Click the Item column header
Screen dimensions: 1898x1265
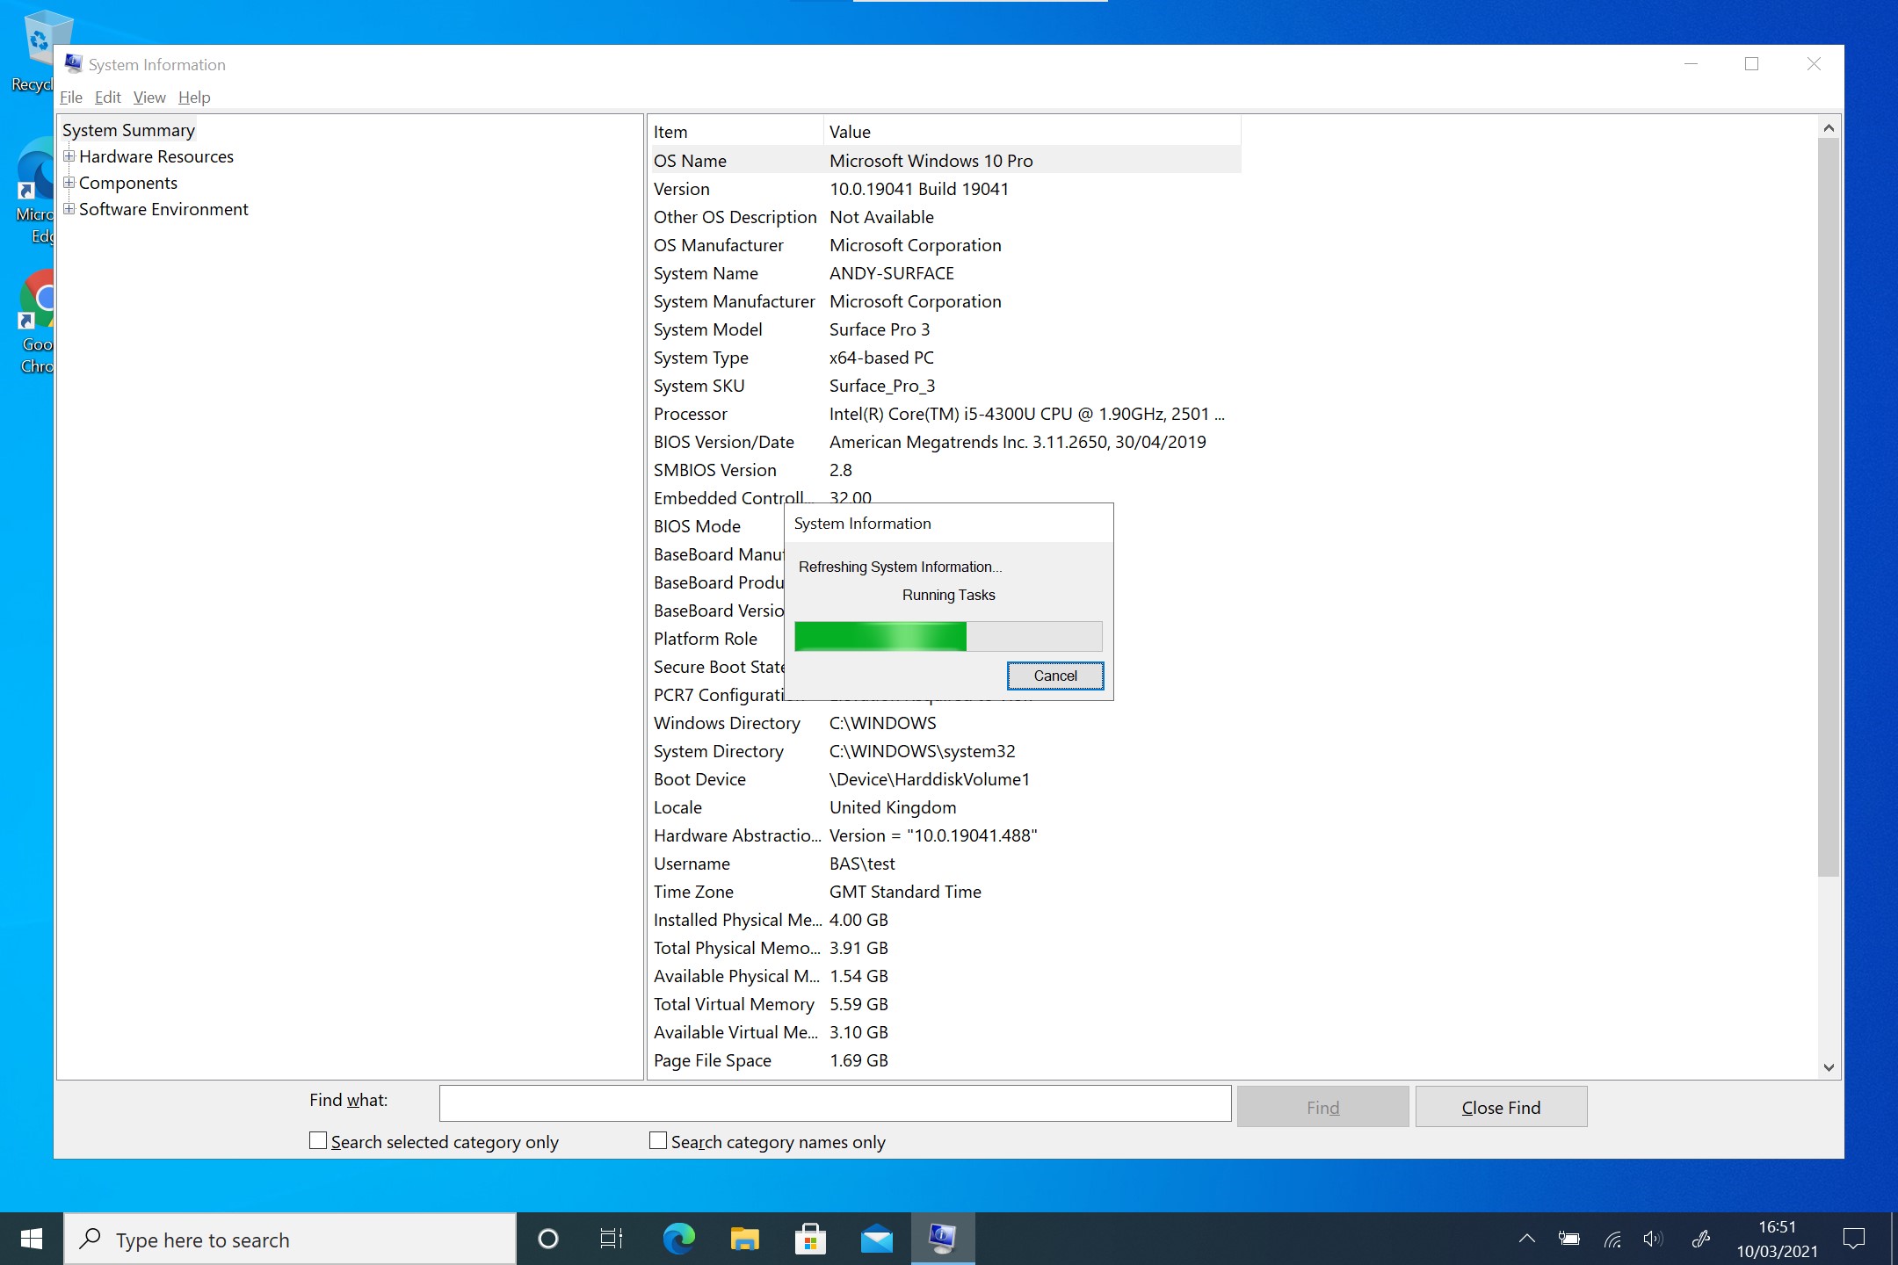(736, 132)
